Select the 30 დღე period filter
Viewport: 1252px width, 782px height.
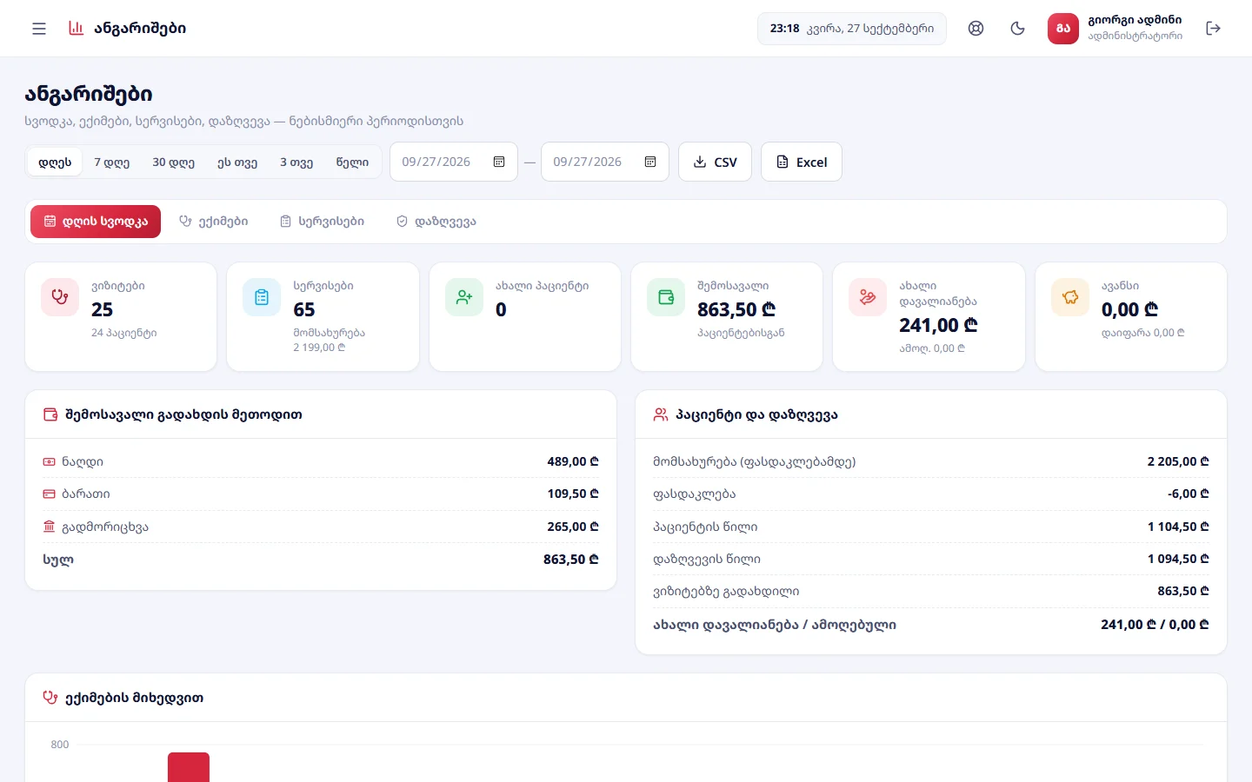174,162
